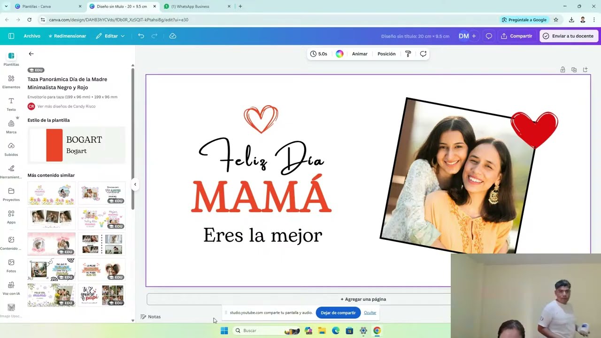
Task: Open the background color picker circle
Action: coord(339,54)
